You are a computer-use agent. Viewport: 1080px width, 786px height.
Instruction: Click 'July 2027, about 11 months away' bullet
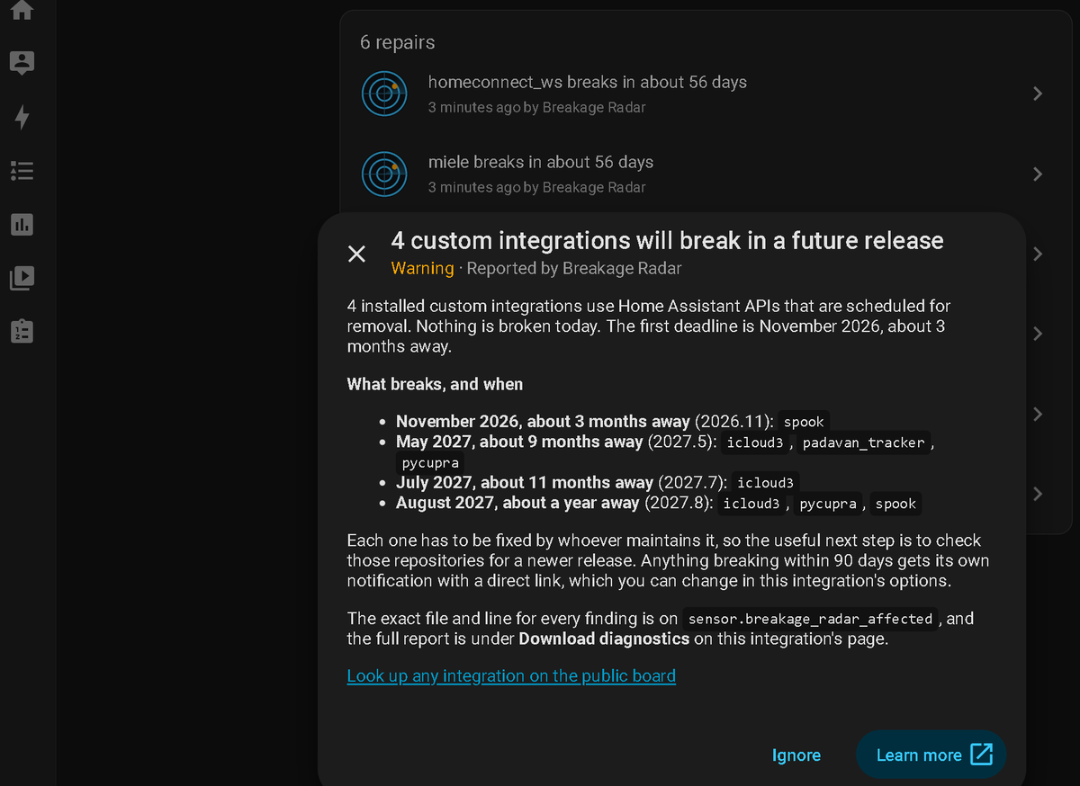pyautogui.click(x=525, y=482)
